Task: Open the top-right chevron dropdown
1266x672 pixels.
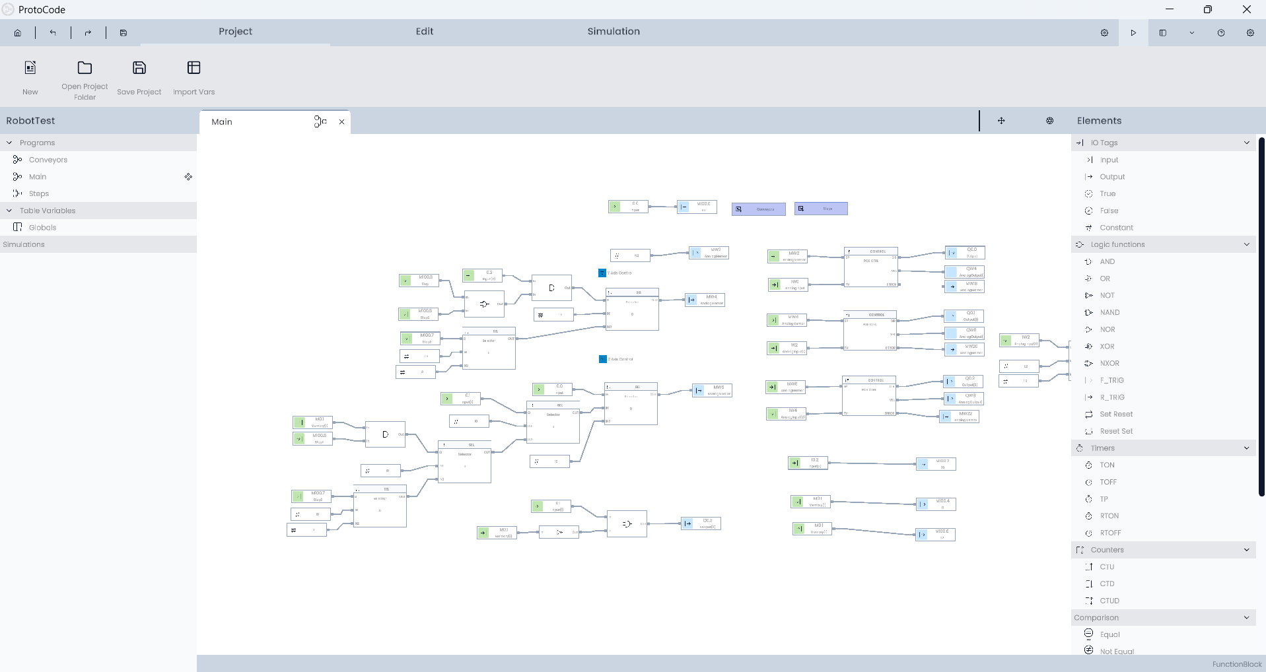Action: [1192, 32]
